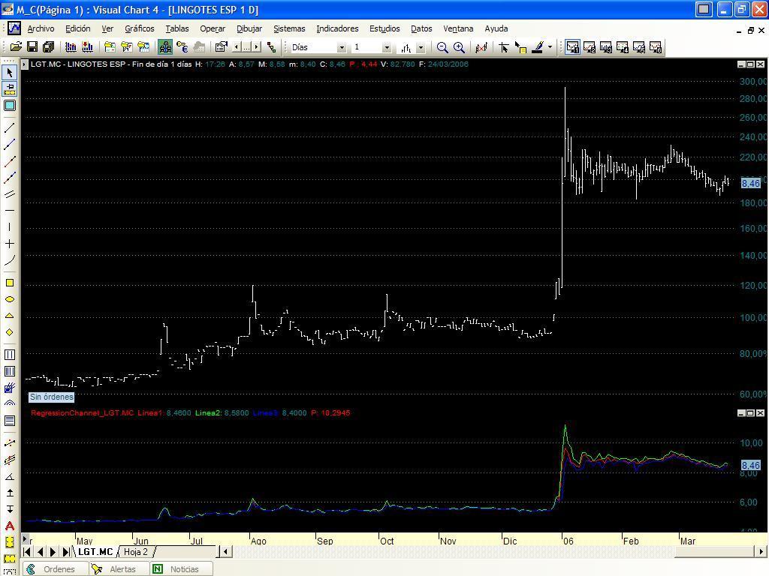769x576 pixels.
Task: Click the bar chart icon with red arrow
Action: pos(88,47)
